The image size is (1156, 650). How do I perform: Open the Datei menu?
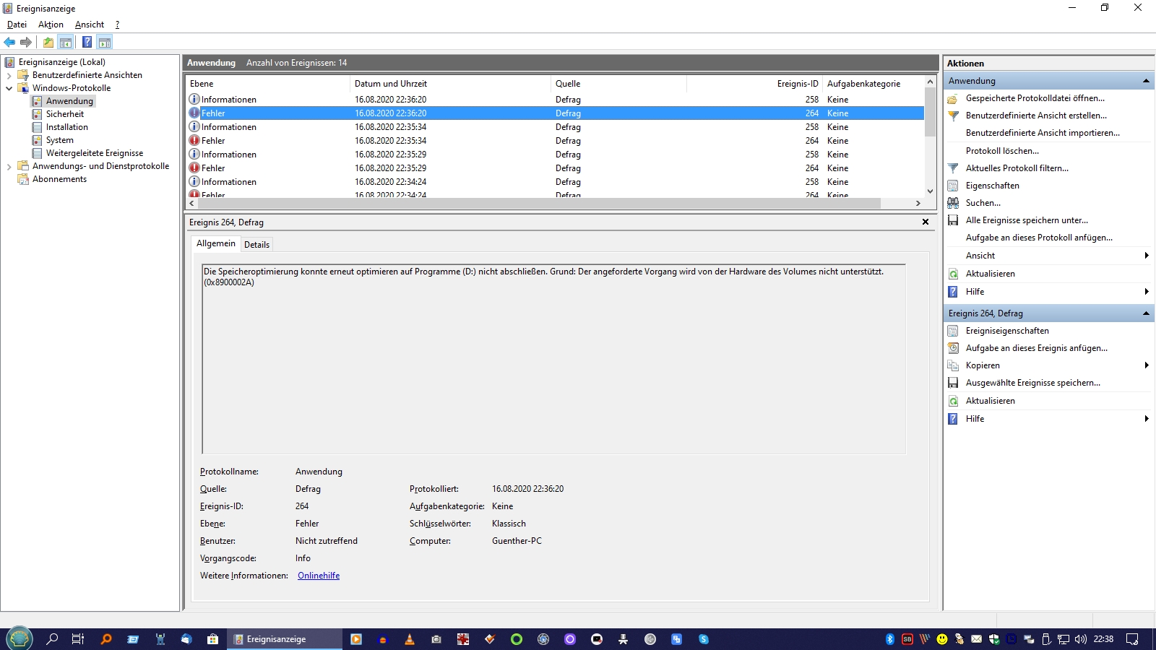coord(17,25)
